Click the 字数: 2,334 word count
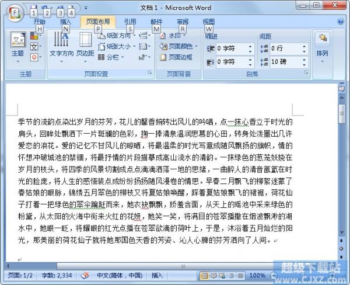 coord(57,276)
